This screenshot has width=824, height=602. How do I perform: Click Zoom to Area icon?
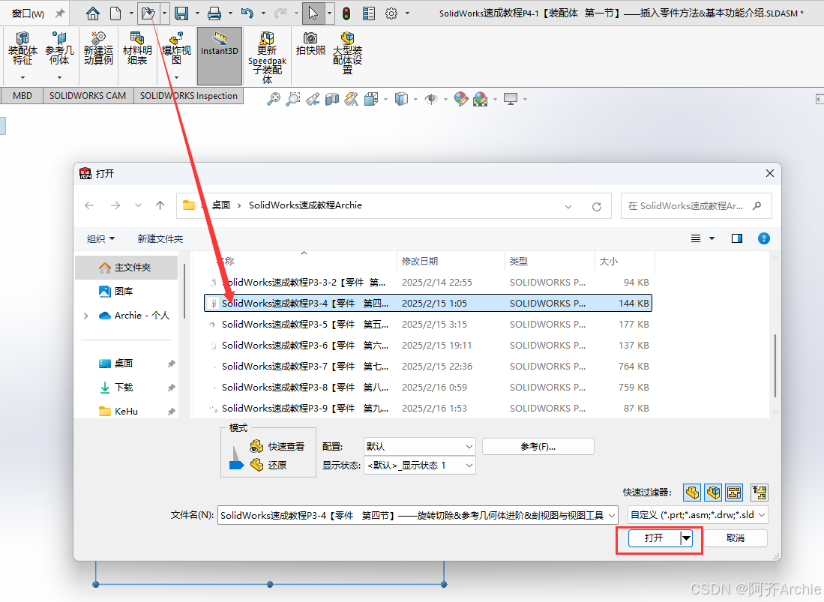(292, 99)
